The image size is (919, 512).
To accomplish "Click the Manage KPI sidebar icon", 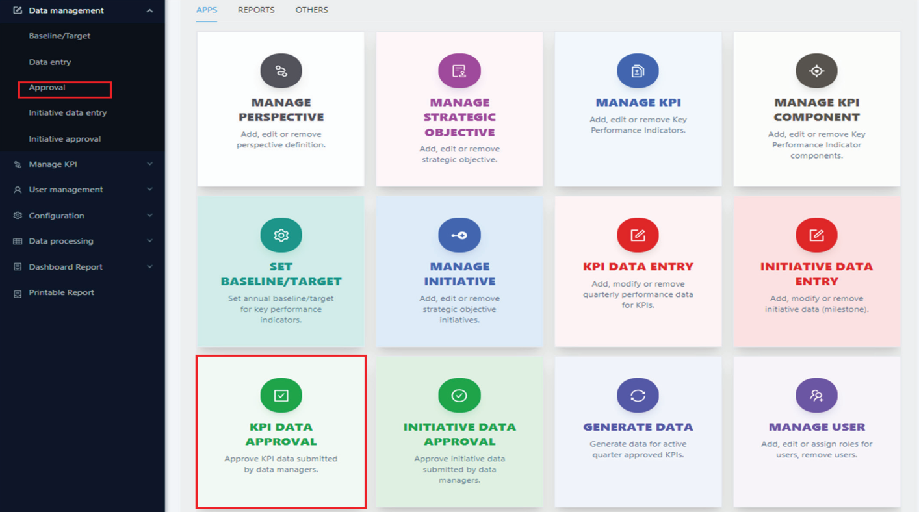I will 18,164.
